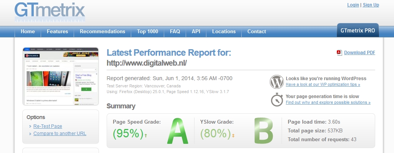This screenshot has height=153, width=394.
Task: Click the green up arrow beside 95%
Action: (146, 136)
